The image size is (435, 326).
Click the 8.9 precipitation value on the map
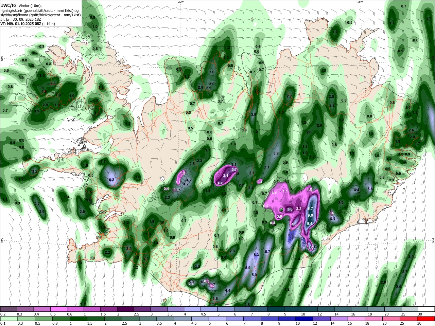point(291,235)
